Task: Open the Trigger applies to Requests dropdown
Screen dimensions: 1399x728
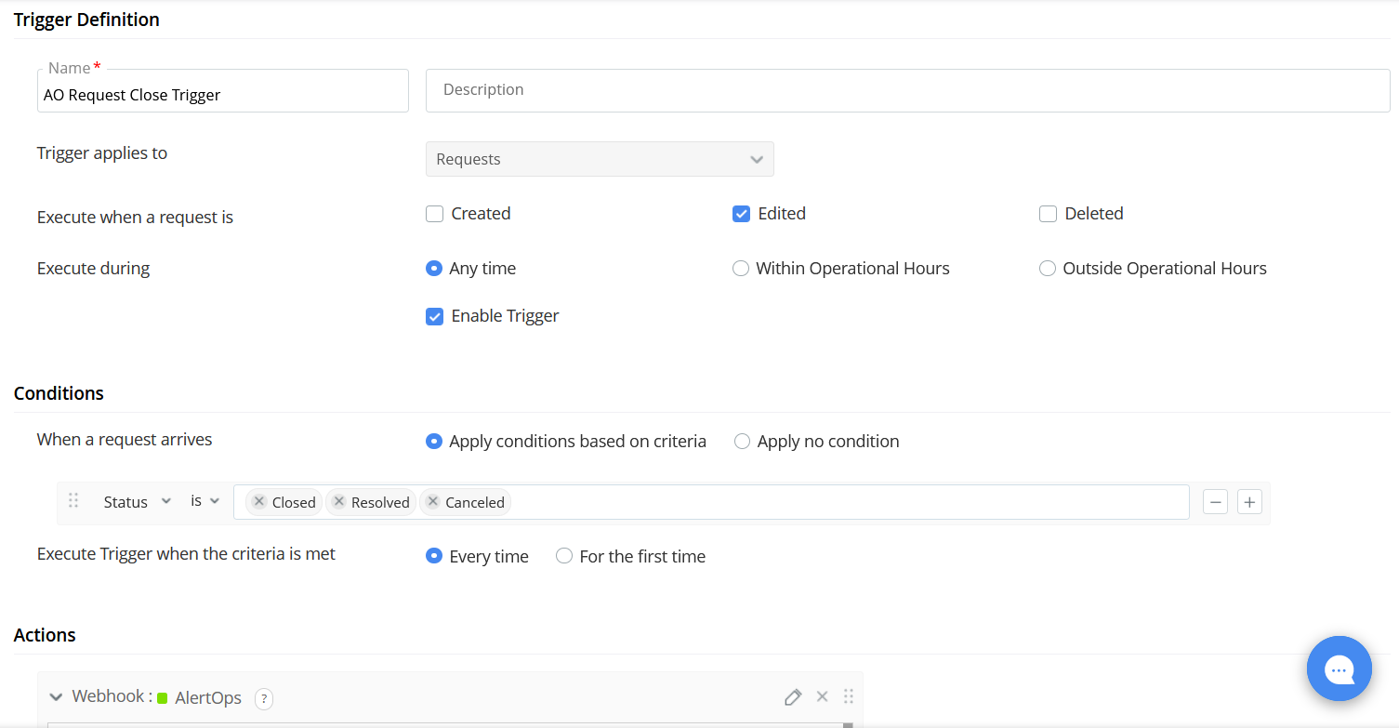Action: click(600, 159)
